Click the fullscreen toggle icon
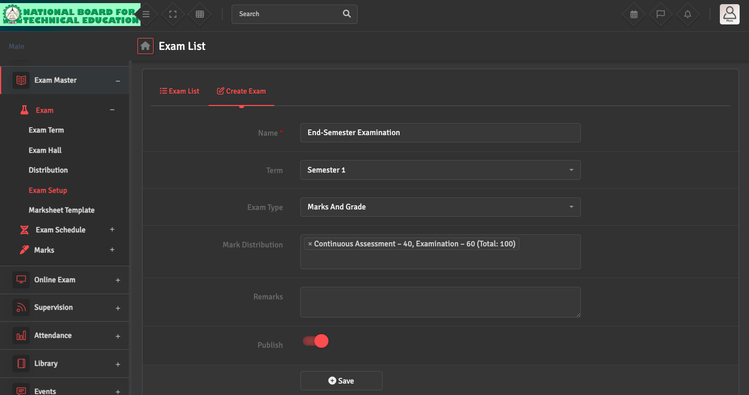749x395 pixels. point(173,15)
